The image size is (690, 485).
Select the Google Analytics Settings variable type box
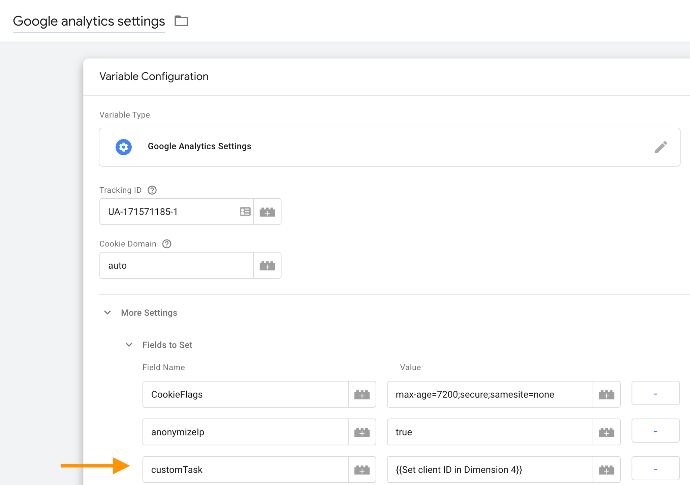tap(389, 147)
